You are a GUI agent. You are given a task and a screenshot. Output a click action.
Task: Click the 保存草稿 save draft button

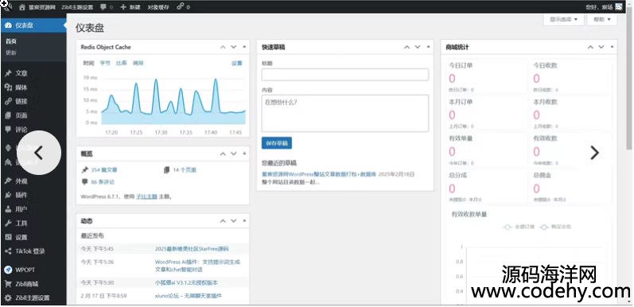(277, 143)
